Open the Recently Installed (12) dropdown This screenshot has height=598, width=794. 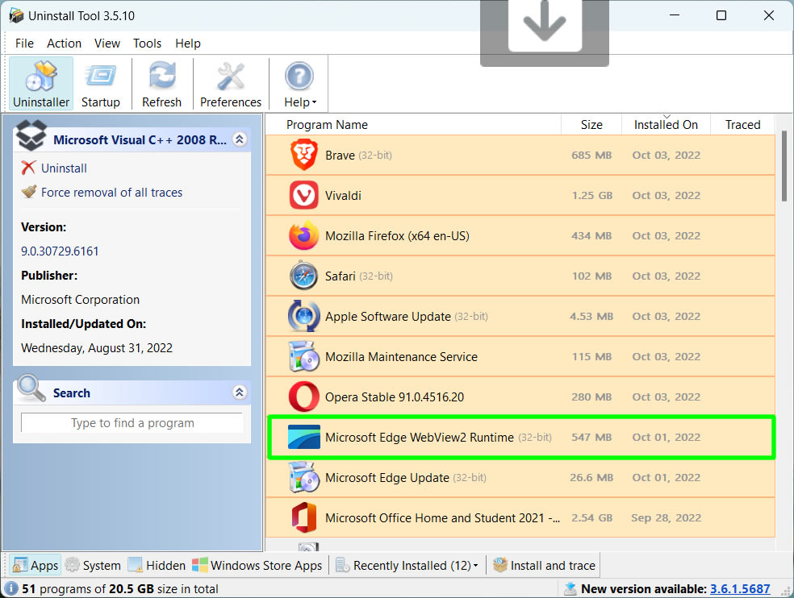tap(407, 565)
